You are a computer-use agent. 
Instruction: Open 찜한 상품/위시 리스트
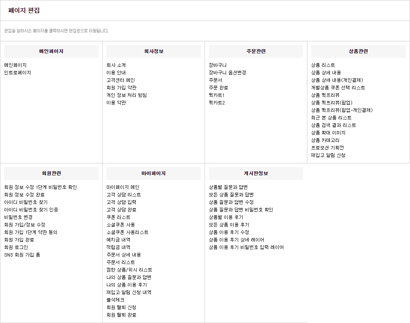129,270
